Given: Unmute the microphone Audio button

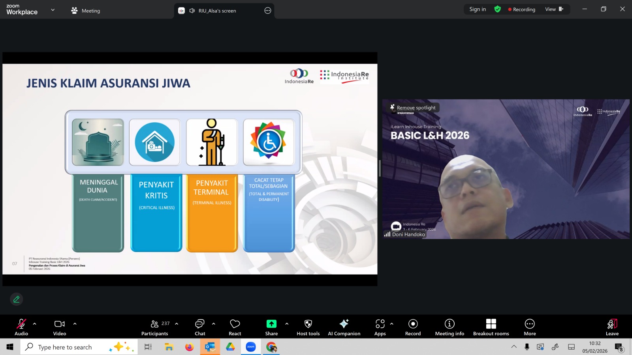Looking at the screenshot, I should (x=21, y=327).
